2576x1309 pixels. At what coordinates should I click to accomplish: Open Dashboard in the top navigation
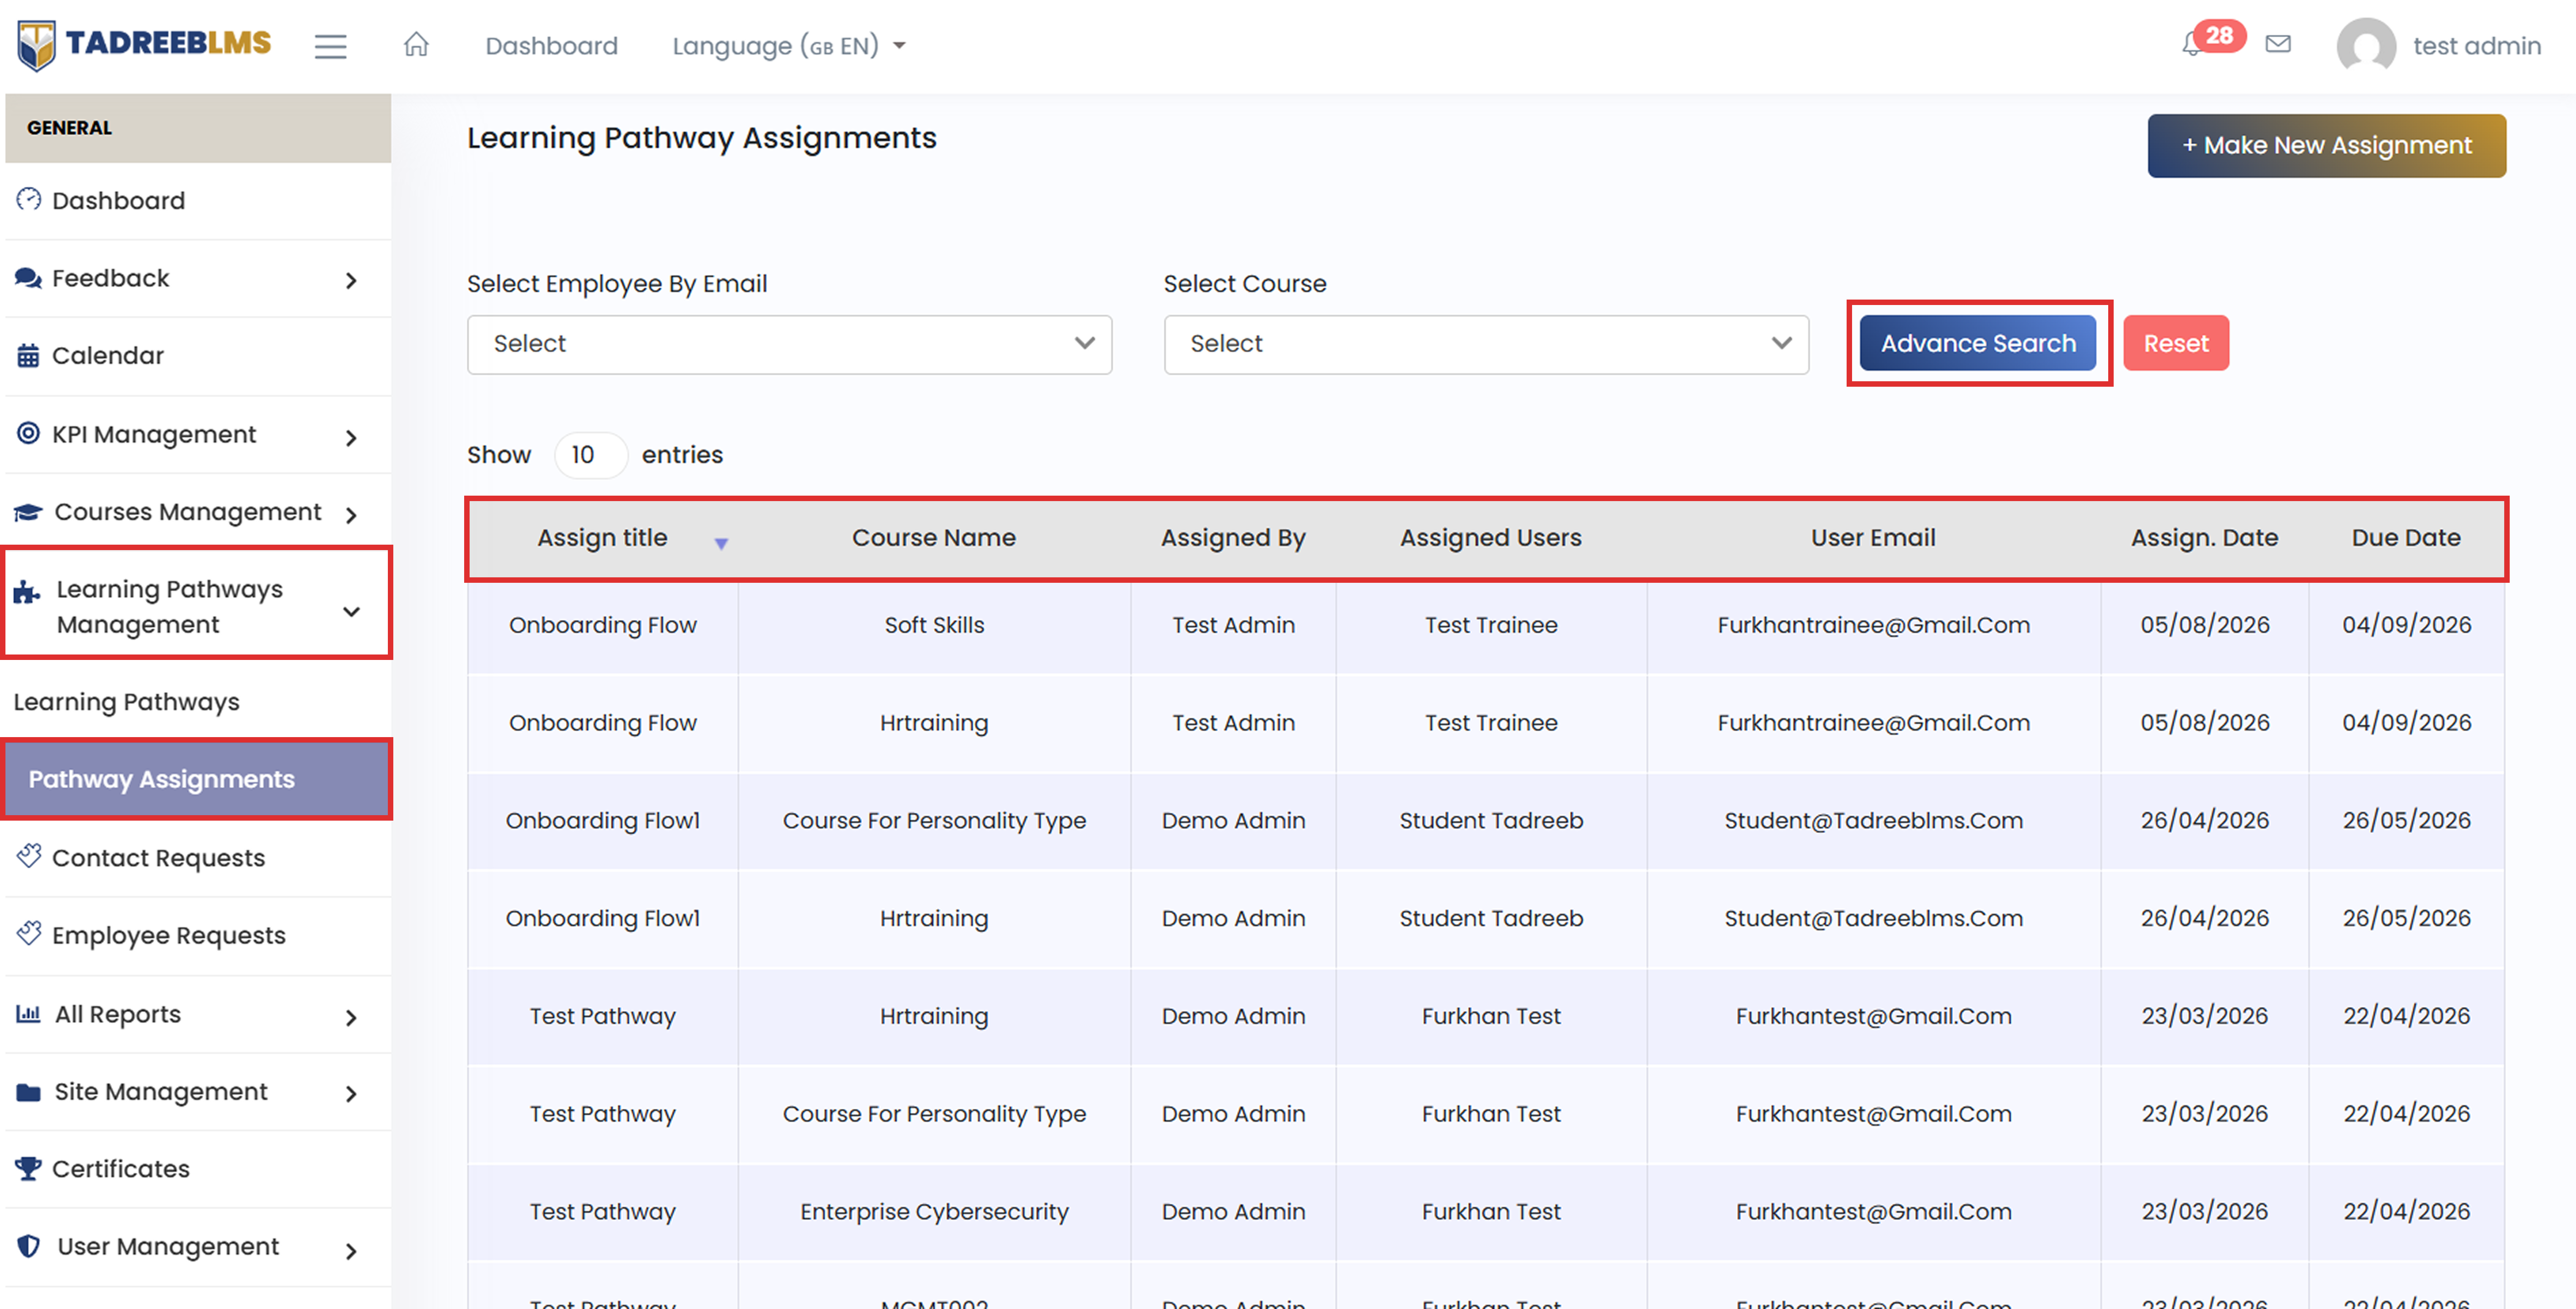point(551,46)
